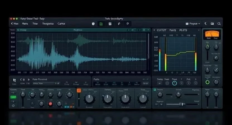
Task: Click the Nee back button in menu bar
Action: coord(14,24)
